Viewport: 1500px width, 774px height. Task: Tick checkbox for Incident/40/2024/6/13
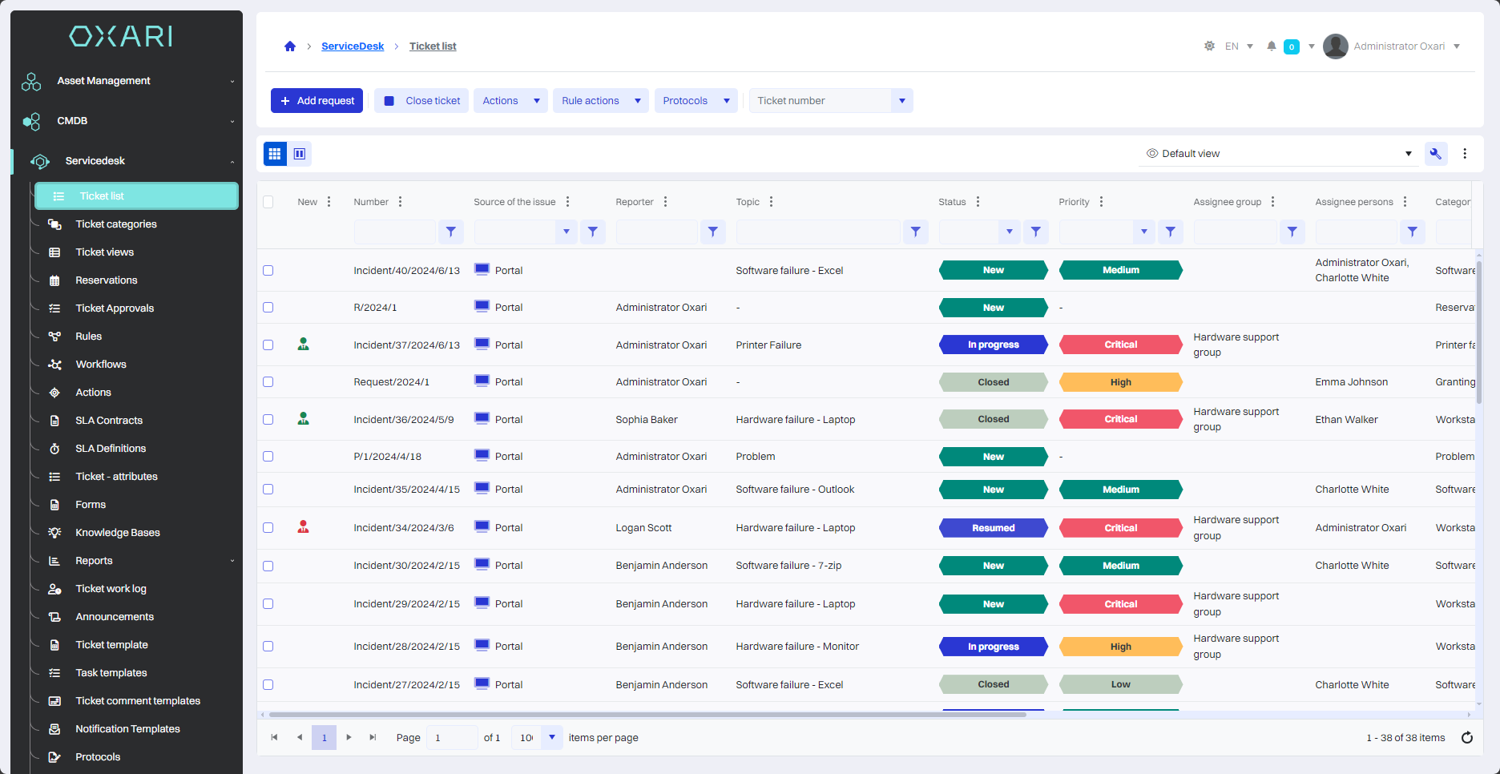pyautogui.click(x=268, y=271)
